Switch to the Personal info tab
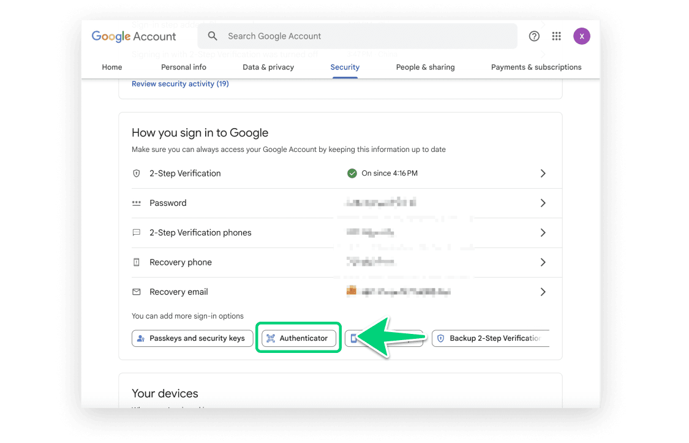Screen dimensions: 689x443 pos(183,67)
